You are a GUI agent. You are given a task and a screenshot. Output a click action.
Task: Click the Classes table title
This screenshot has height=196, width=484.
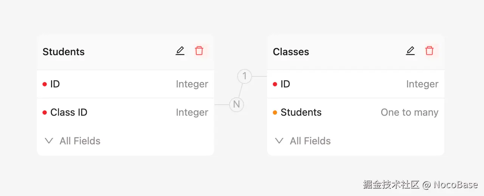coord(291,52)
